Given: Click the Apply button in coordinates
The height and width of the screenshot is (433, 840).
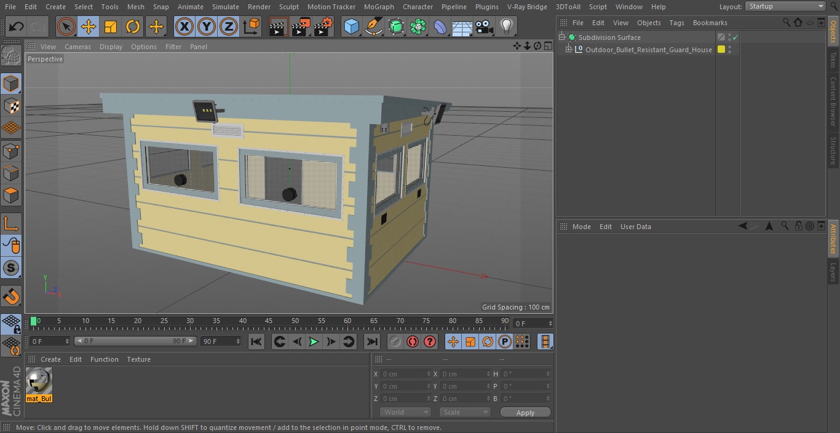Looking at the screenshot, I should click(x=525, y=413).
